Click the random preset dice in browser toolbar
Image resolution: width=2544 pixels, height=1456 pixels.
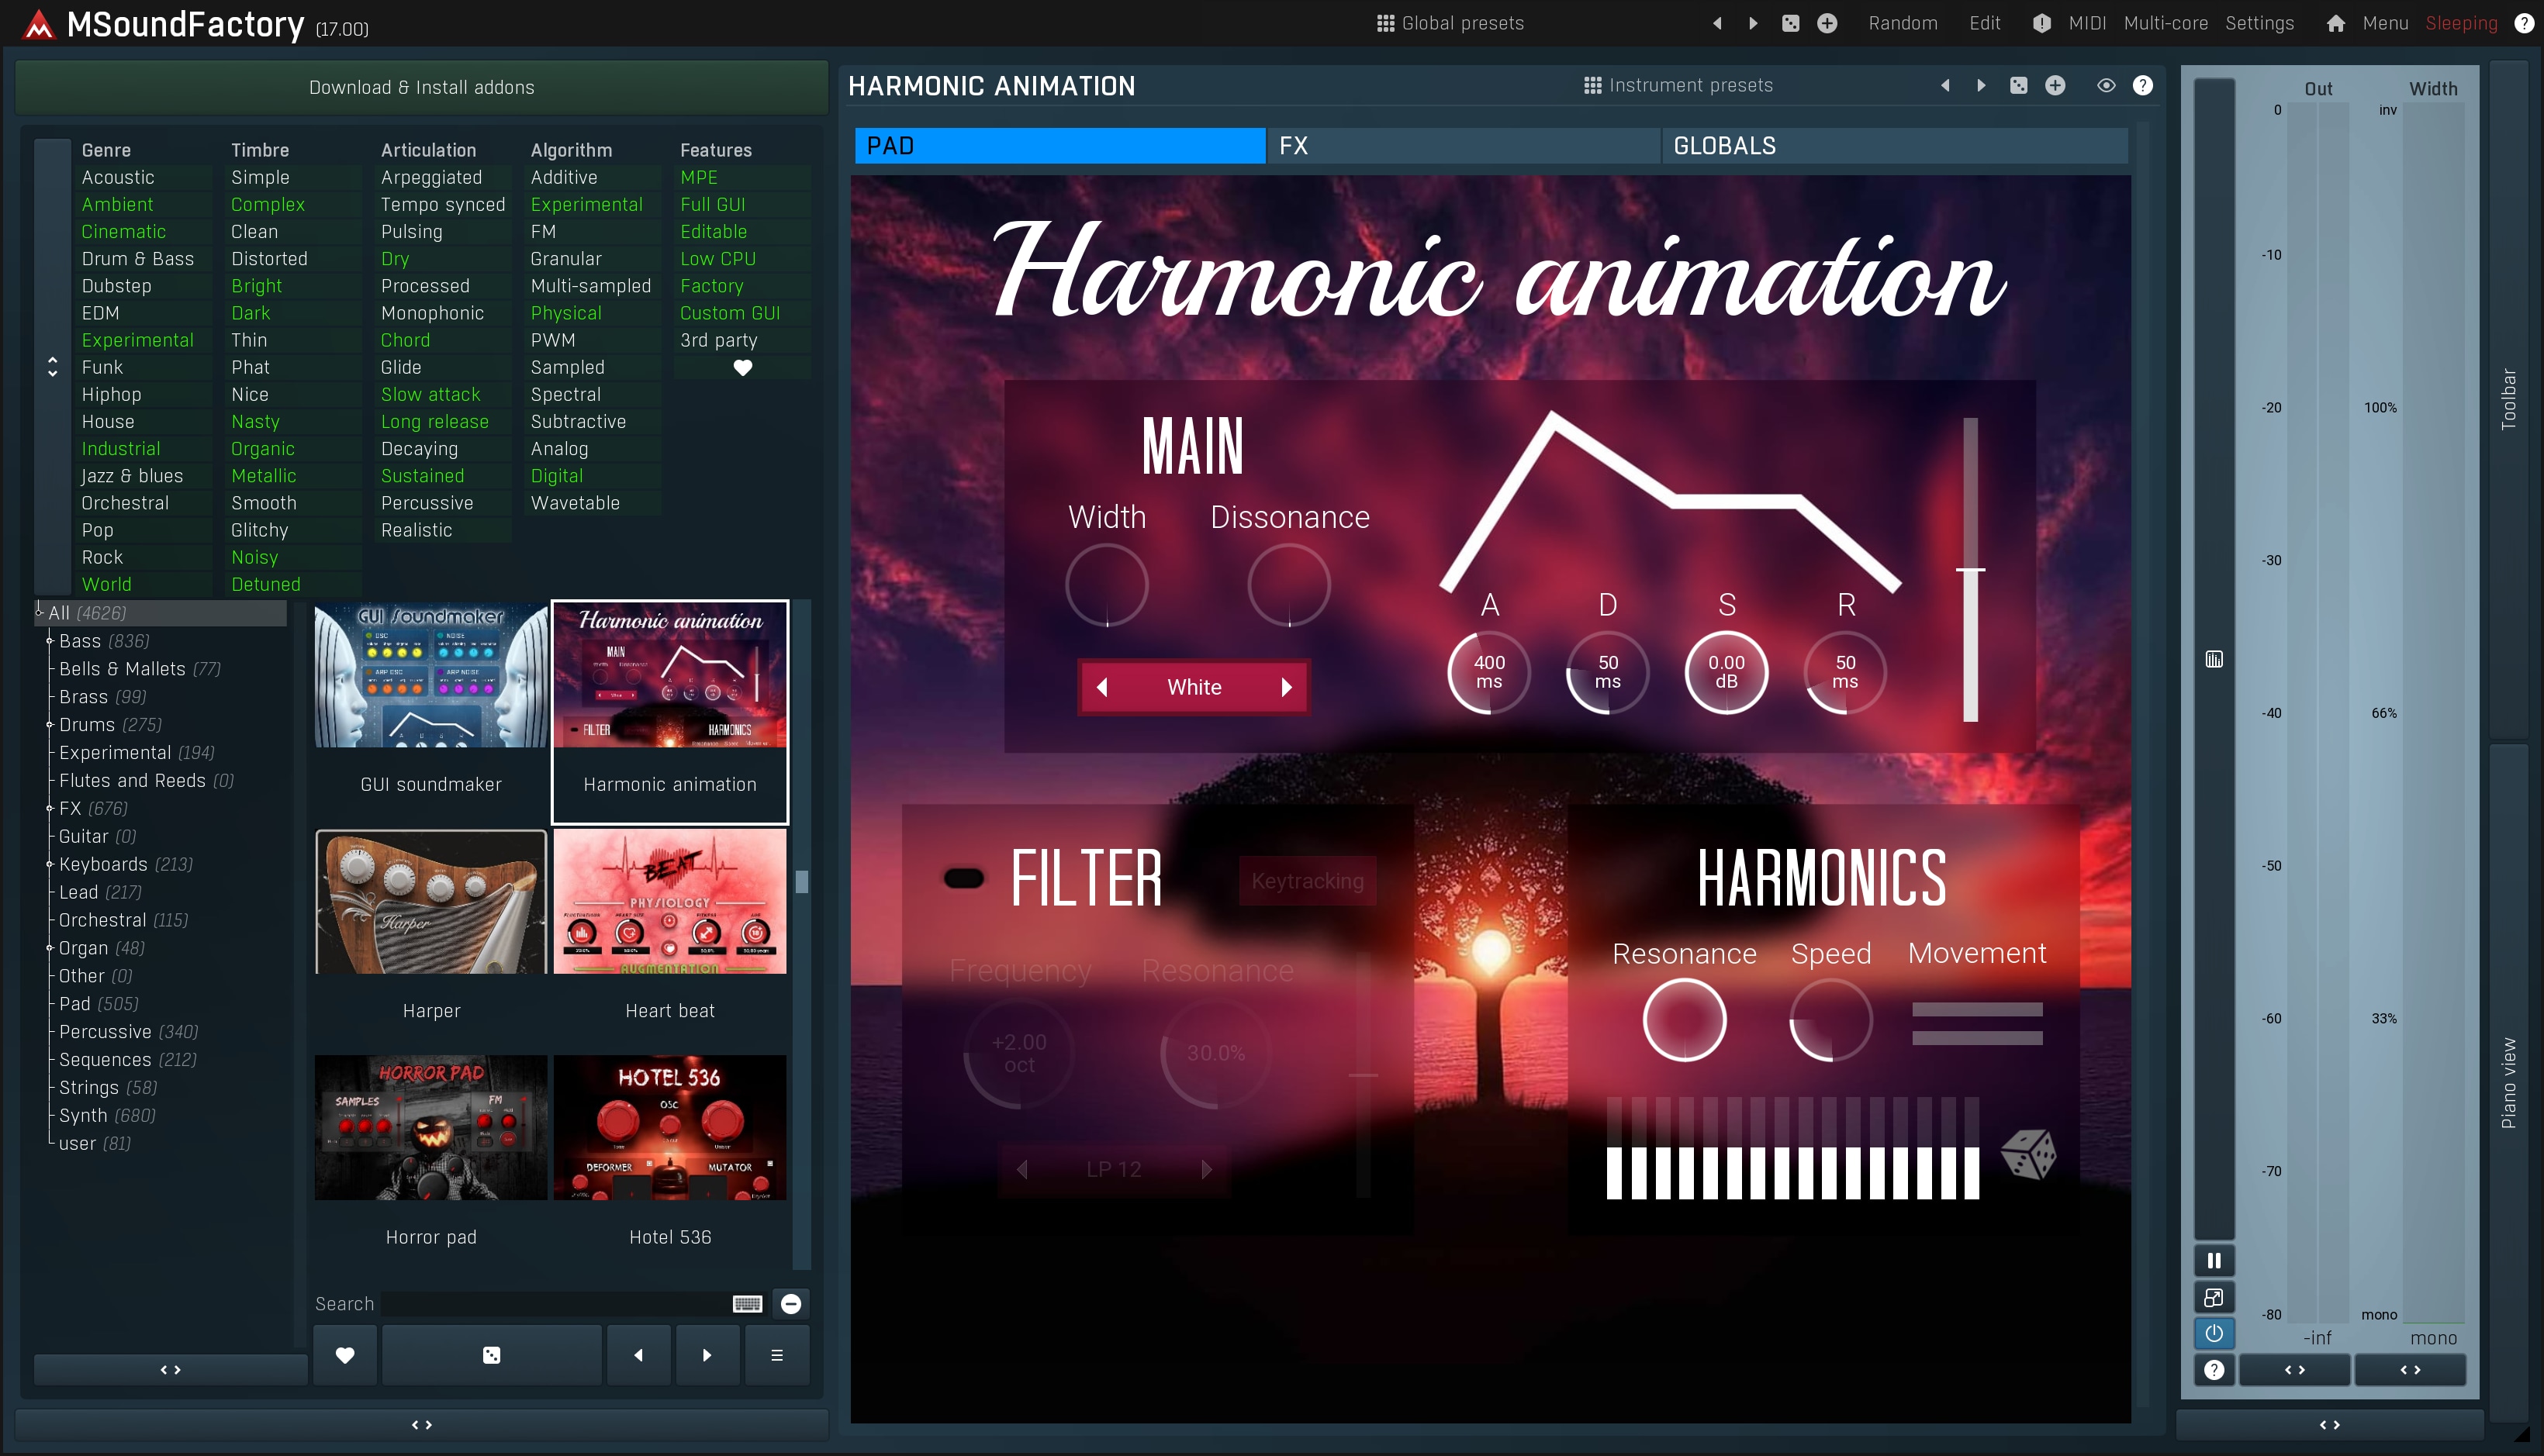pyautogui.click(x=491, y=1355)
